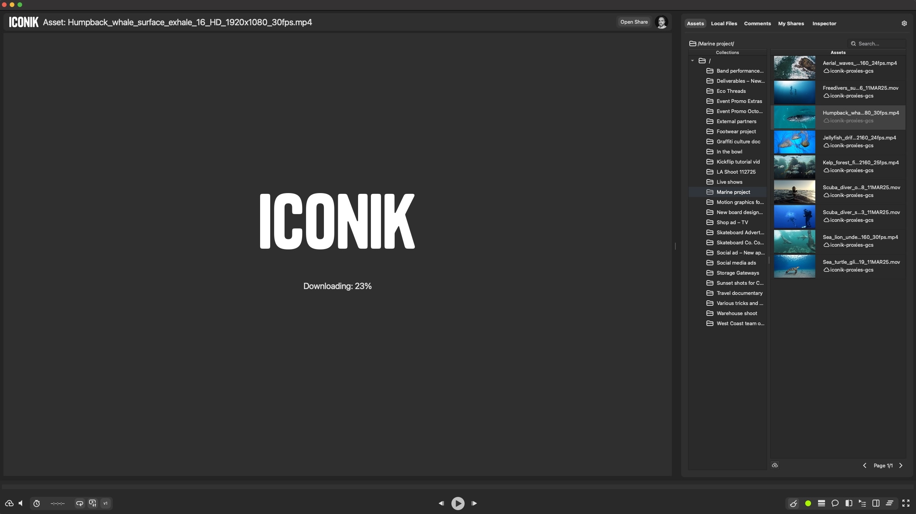This screenshot has height=514, width=916.
Task: Select the drawing brush annotation tool
Action: tap(794, 503)
